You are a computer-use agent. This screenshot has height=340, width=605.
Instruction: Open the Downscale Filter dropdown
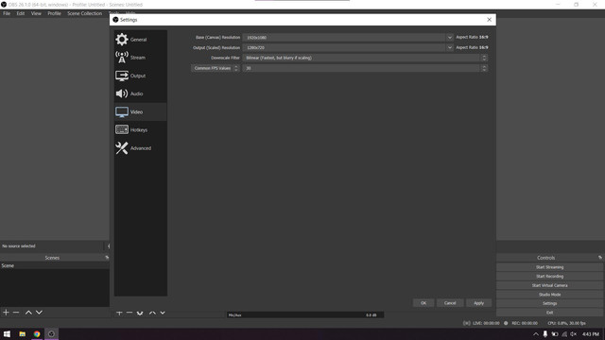point(365,58)
